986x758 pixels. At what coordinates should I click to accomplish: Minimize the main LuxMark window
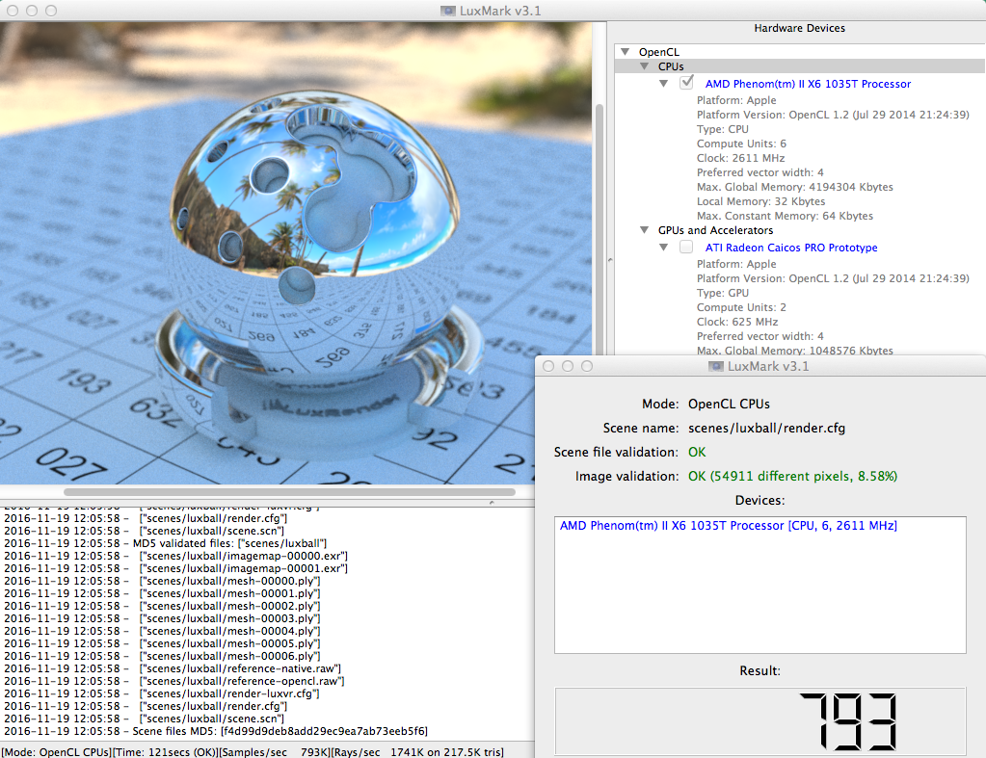pyautogui.click(x=32, y=11)
